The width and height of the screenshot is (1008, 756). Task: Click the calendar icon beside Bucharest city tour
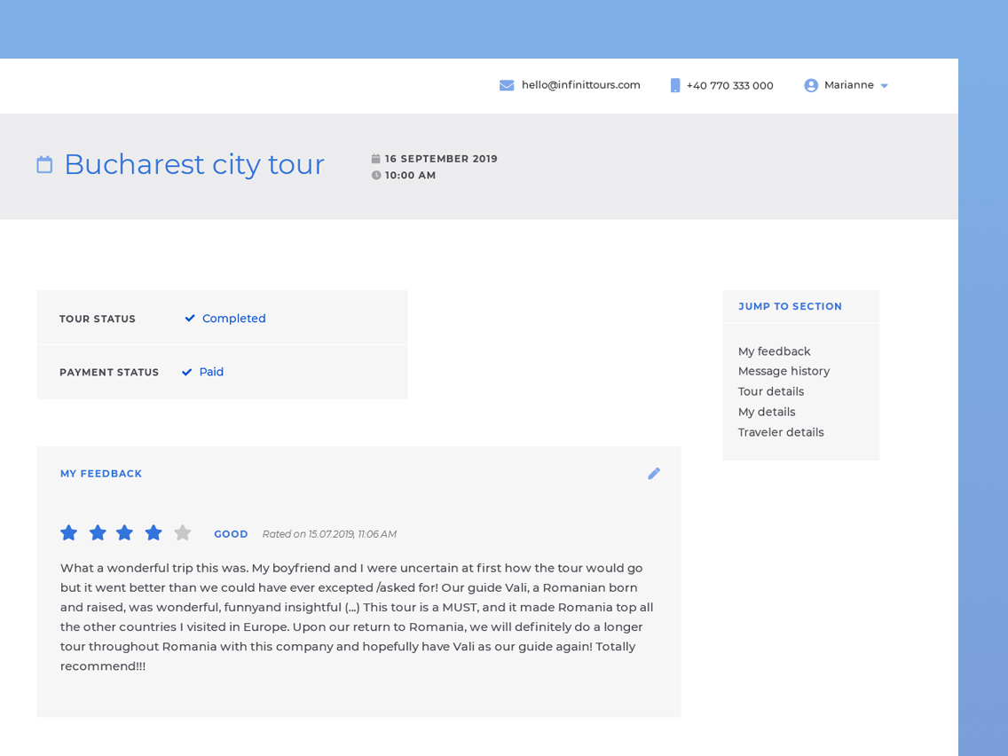[x=44, y=164]
